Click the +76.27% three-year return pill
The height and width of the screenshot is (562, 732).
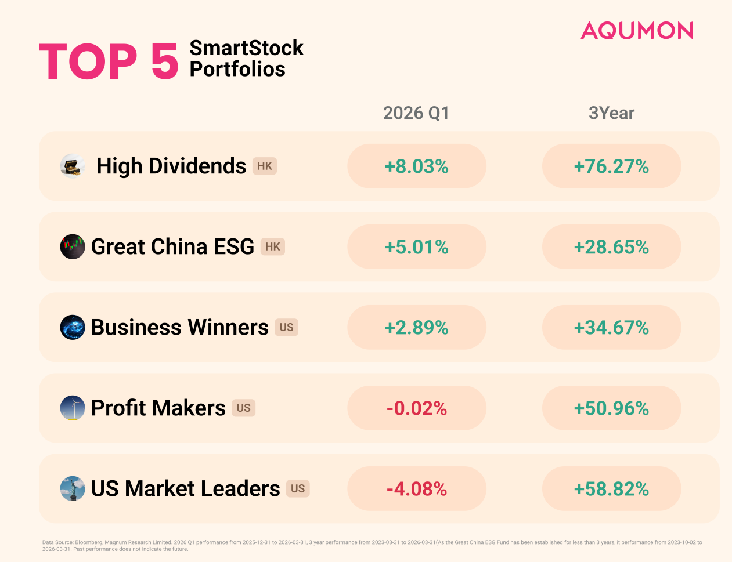[611, 166]
